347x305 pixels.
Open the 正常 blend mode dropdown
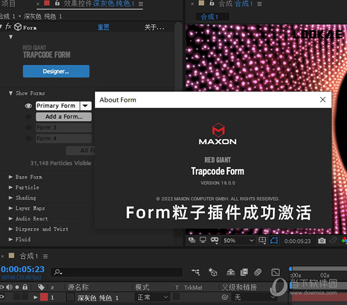152,297
